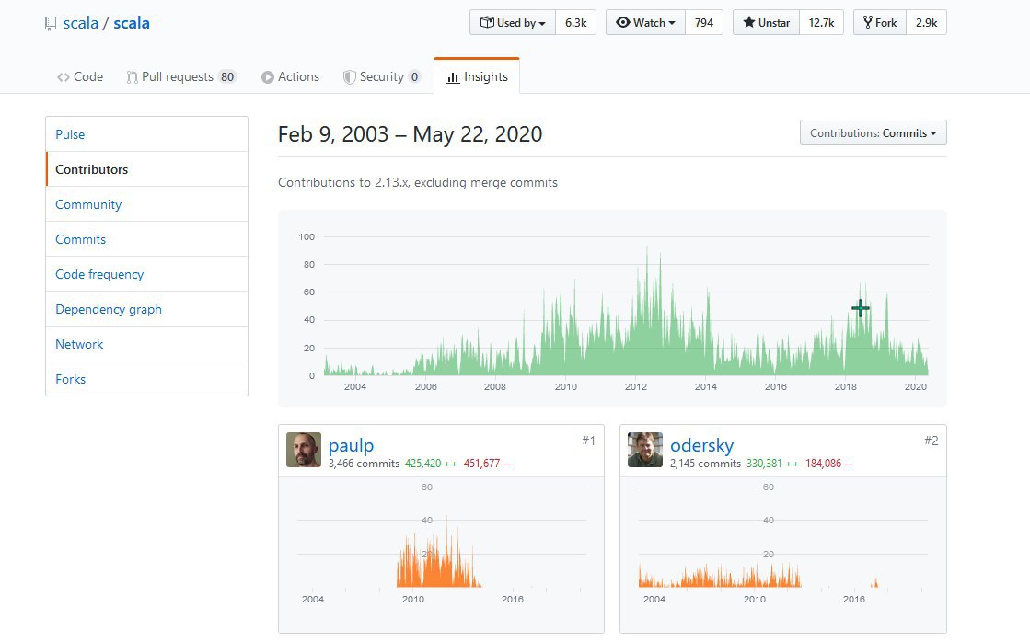Screen dimensions: 1030x642
Task: Open the odersky profile link
Action: coord(701,445)
